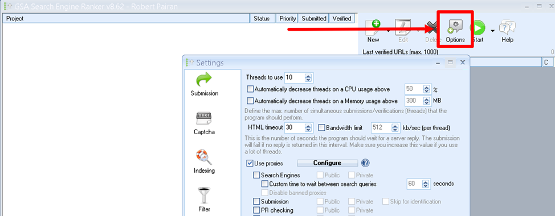Enable decrease threads on Memory usage checkbox
The image size is (555, 216).
click(x=250, y=101)
